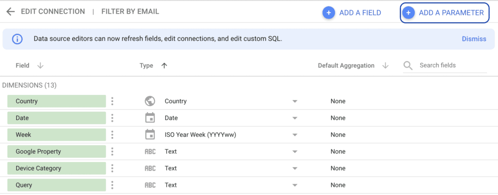The width and height of the screenshot is (498, 195).
Task: Open the ISO Year Week type dropdown
Action: point(295,135)
